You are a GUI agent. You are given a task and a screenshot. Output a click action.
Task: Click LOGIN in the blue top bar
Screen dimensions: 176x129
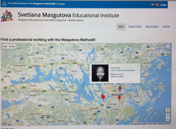(x=163, y=5)
